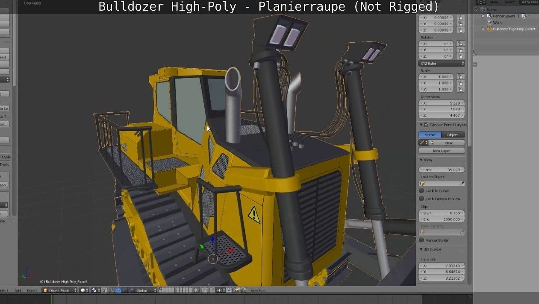Lock the X scale value
539x304 pixels.
tap(460, 77)
